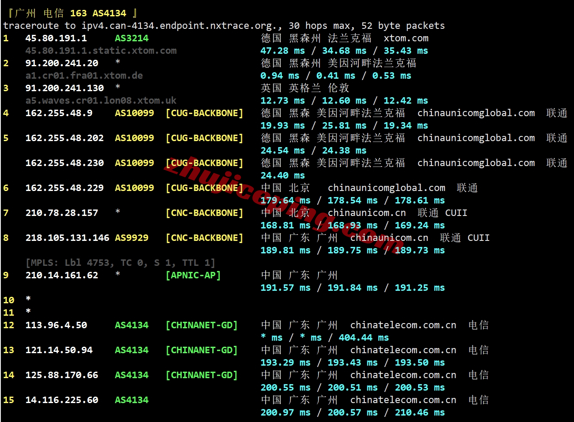Select IP address 210.14.161.62
The image size is (574, 422).
[62, 275]
